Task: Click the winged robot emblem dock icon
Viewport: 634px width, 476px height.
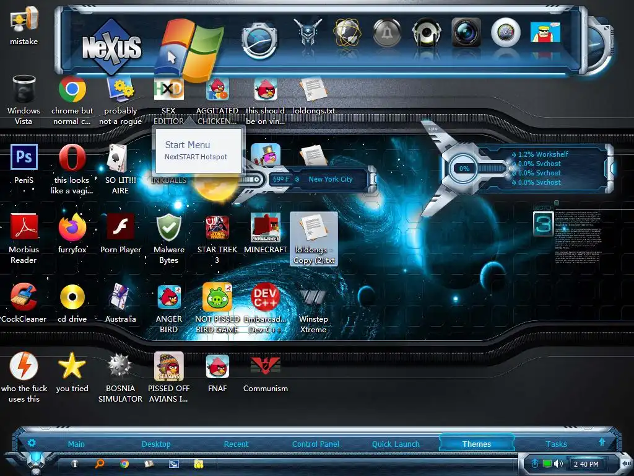Action: [308, 32]
